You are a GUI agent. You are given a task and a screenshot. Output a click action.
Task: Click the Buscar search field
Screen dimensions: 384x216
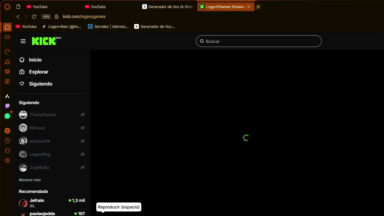pos(259,41)
